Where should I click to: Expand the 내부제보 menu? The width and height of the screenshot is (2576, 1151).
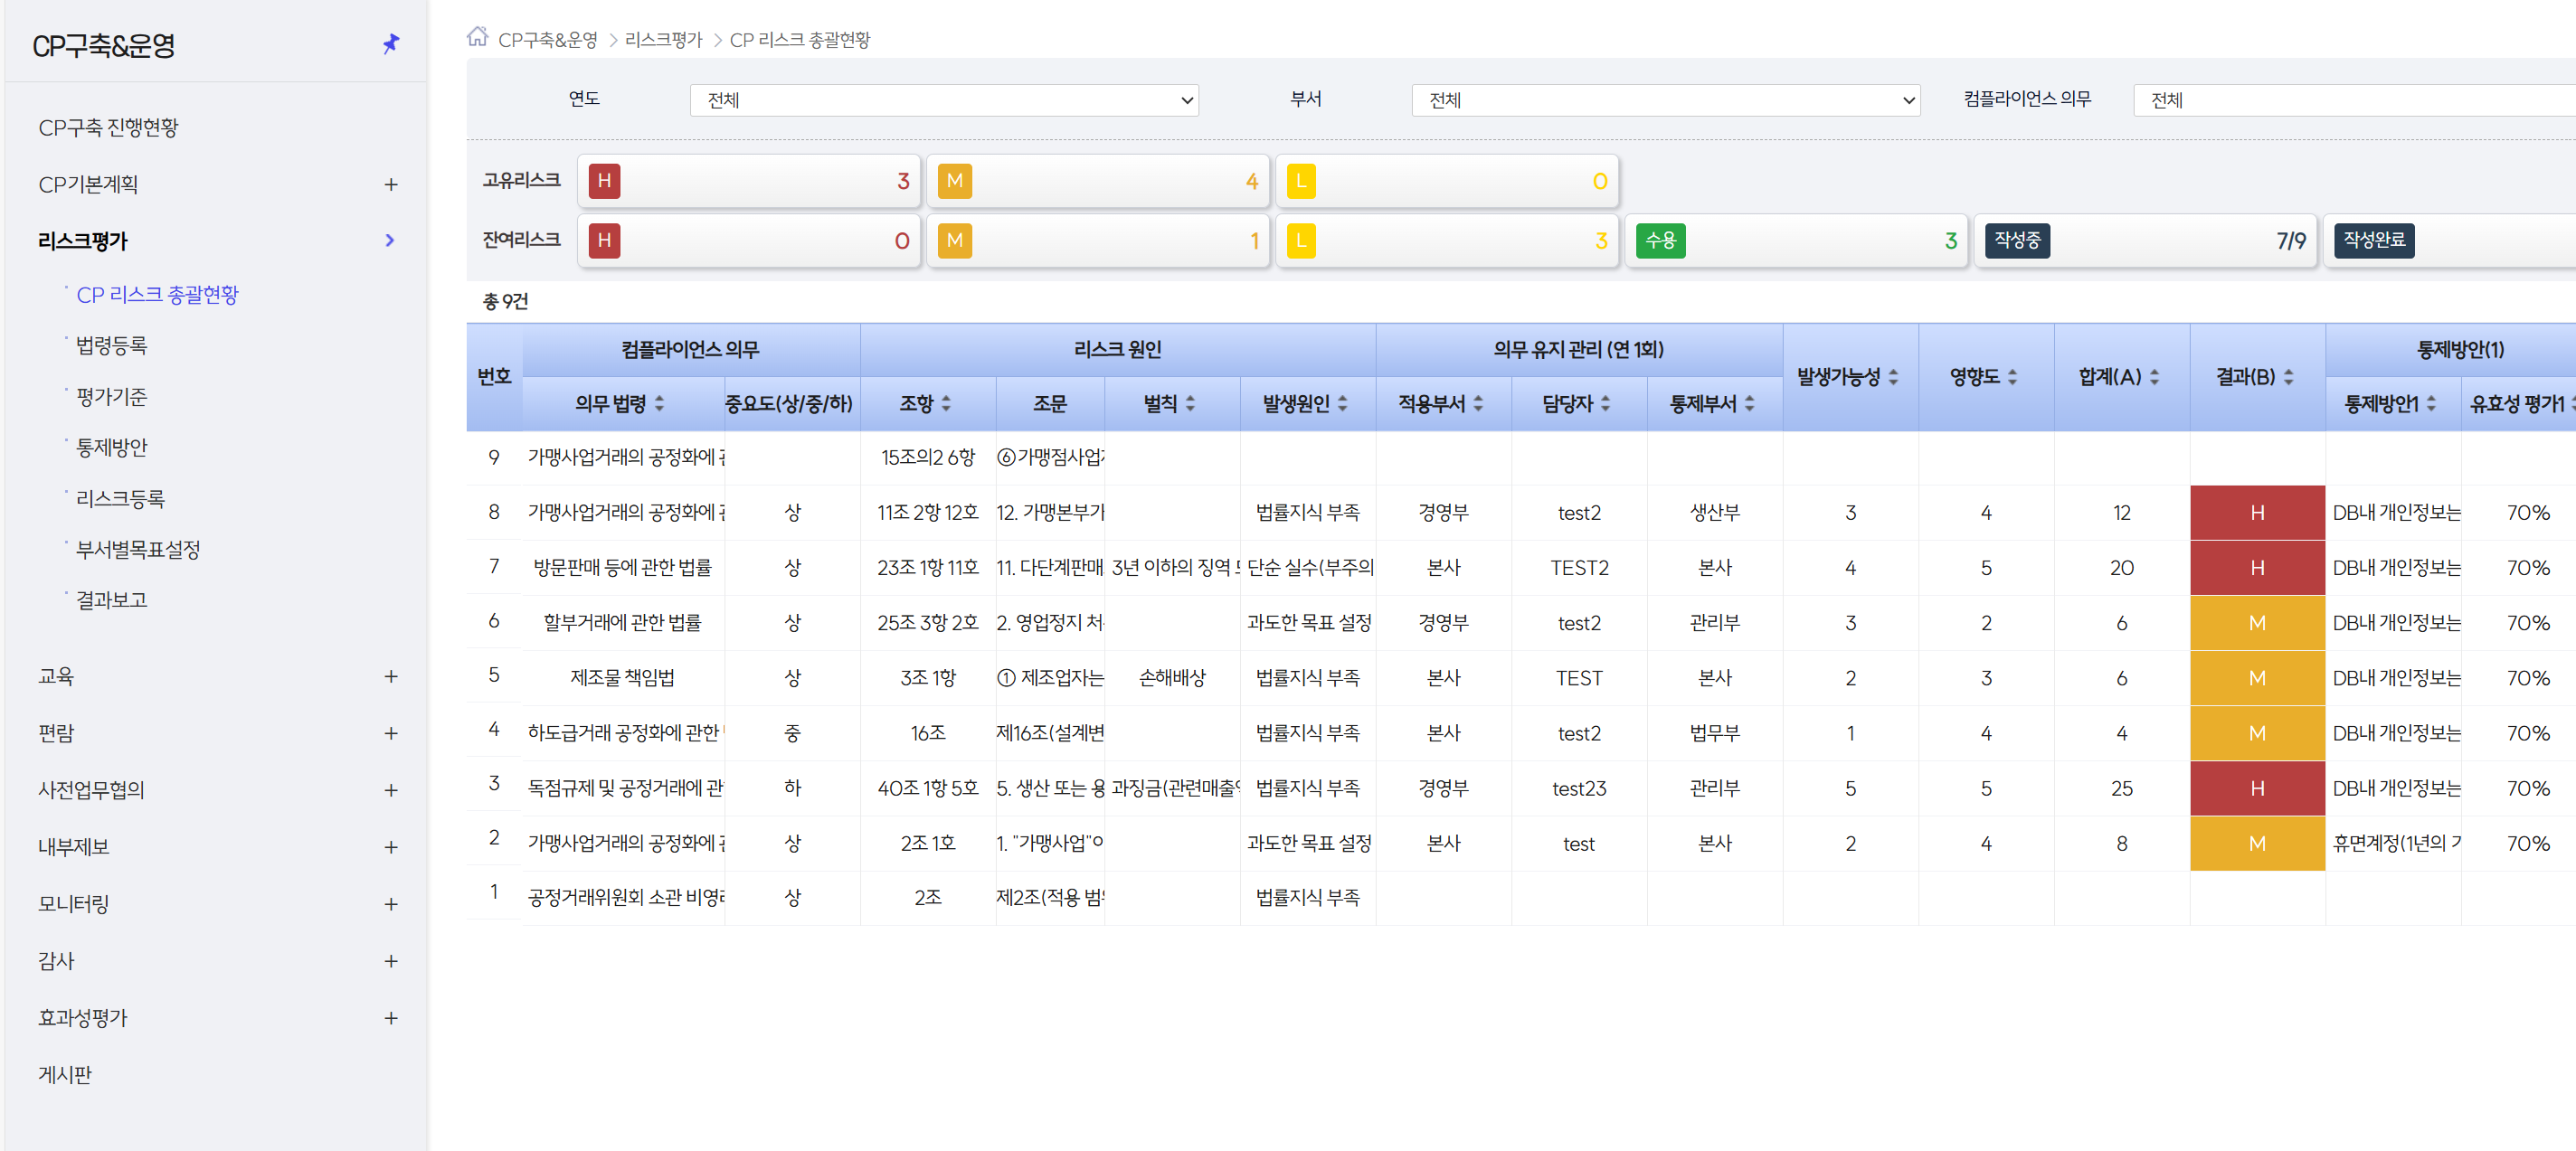391,848
